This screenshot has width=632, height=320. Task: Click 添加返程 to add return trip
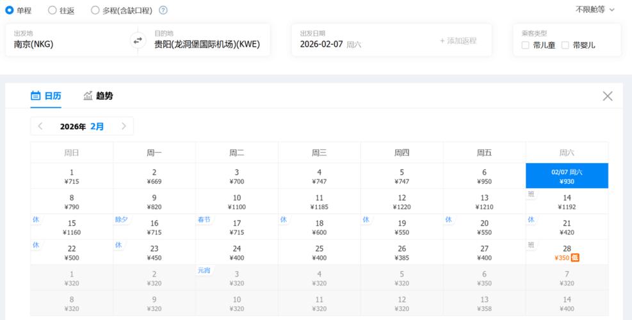click(x=458, y=41)
